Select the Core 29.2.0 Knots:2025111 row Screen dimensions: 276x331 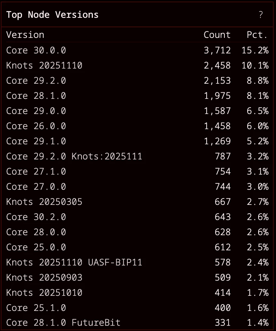74,156
